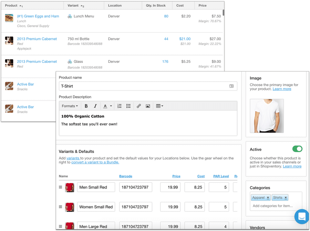Click the Qty. In Stock column header
This screenshot has width=310, height=231.
pyautogui.click(x=156, y=5)
